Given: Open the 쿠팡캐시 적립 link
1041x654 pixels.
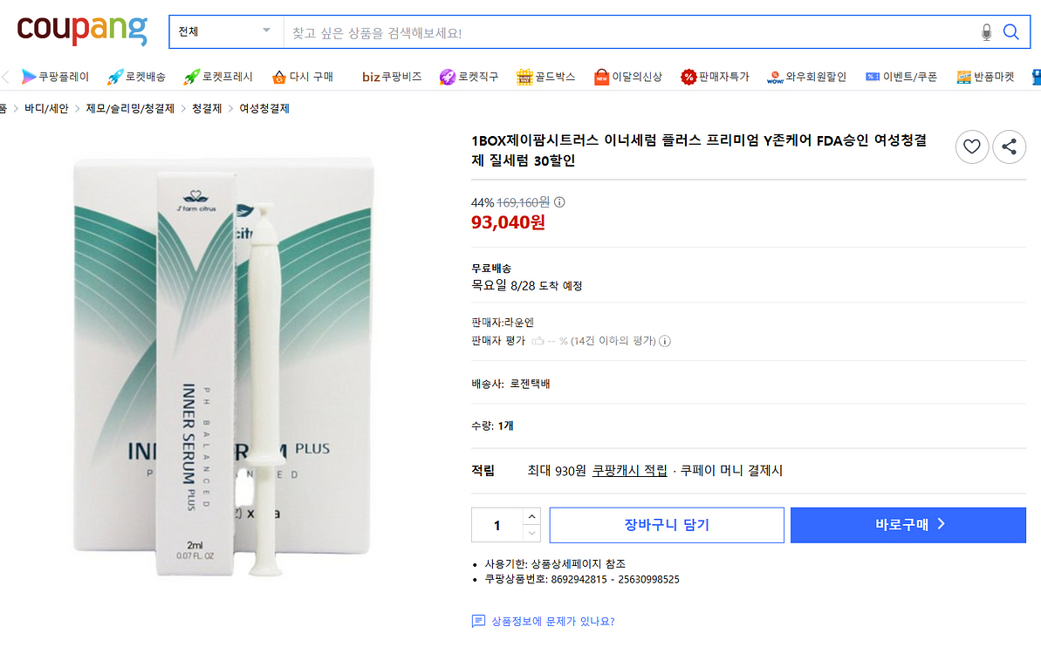Looking at the screenshot, I should click(629, 471).
